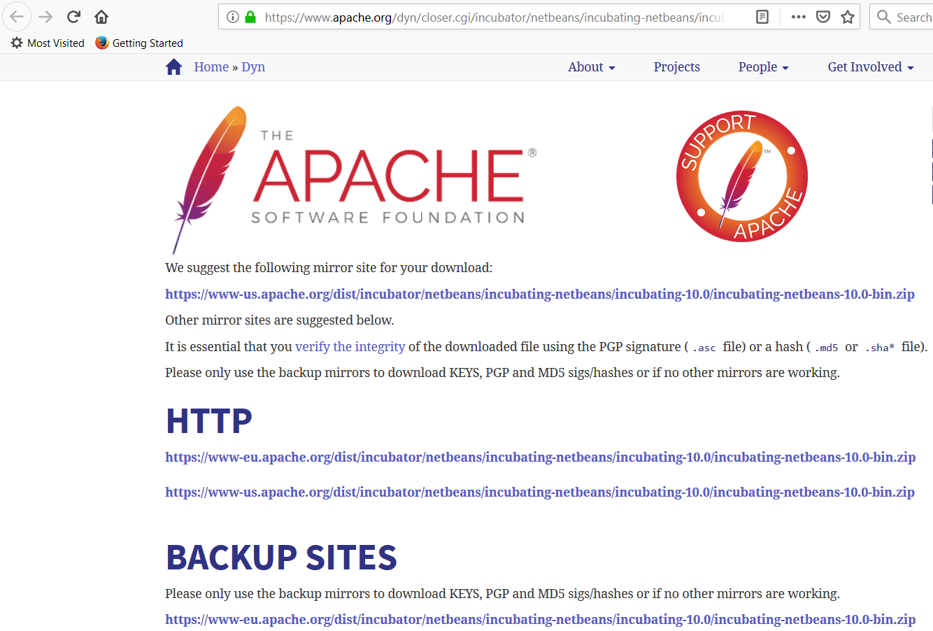This screenshot has height=631, width=933.
Task: Click the '.md5' hash extension text
Action: click(826, 348)
